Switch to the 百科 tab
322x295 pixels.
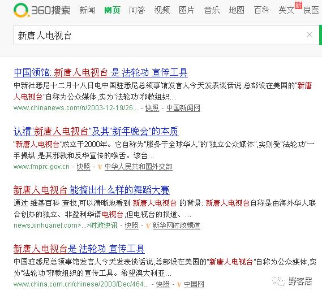[x=261, y=10]
